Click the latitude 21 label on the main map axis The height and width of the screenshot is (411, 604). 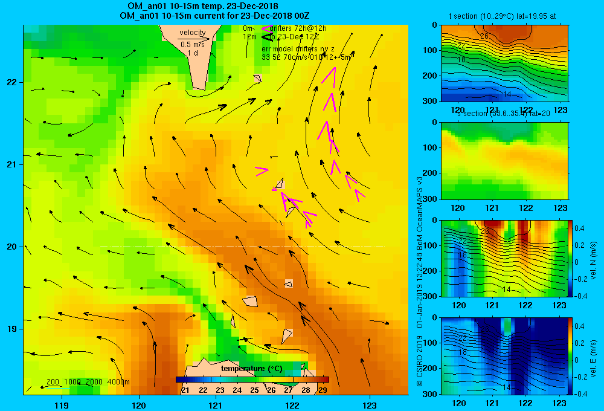(12, 164)
